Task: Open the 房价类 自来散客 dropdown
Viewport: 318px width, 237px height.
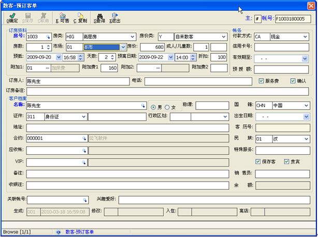Action: (224, 37)
